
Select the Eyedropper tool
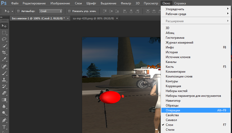point(4,59)
